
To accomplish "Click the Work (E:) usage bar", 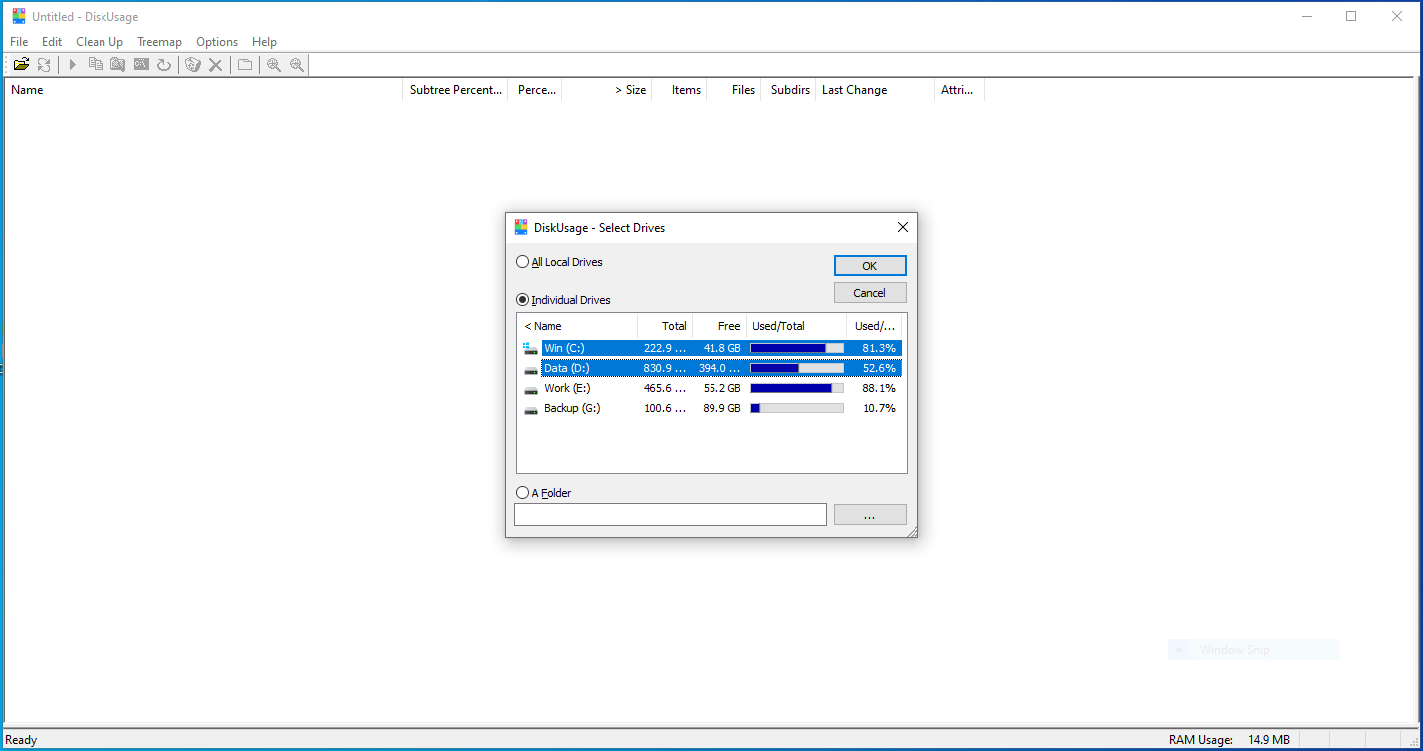I will [797, 388].
